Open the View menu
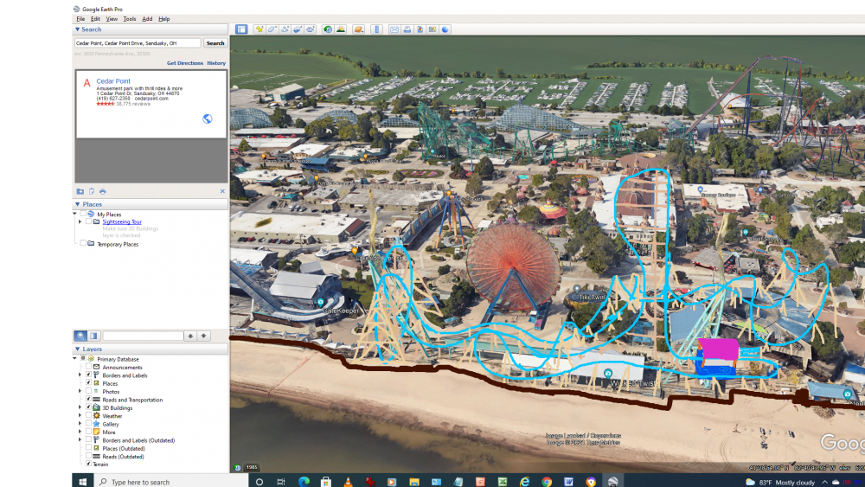Image resolution: width=865 pixels, height=487 pixels. point(112,19)
